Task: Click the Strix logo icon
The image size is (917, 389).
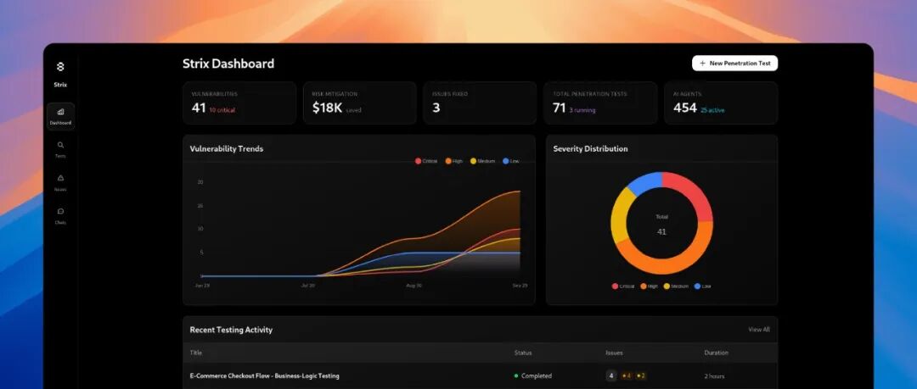Action: click(60, 67)
